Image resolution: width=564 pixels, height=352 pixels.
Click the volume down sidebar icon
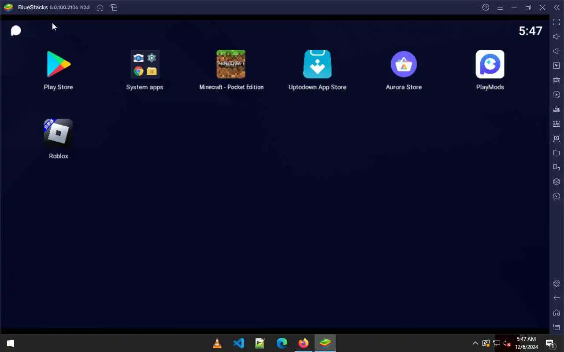point(557,51)
